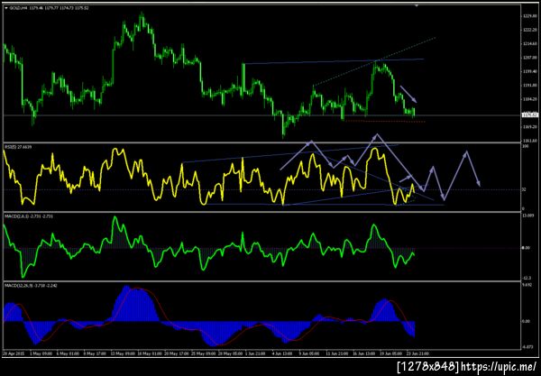Click the 1199.40 price axis value
This screenshot has height=376, width=541.
[529, 71]
